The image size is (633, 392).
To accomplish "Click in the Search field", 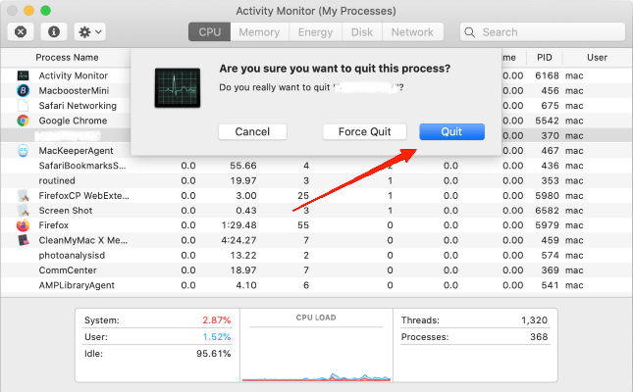I will pyautogui.click(x=545, y=32).
